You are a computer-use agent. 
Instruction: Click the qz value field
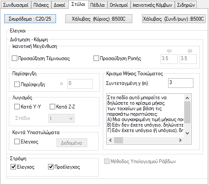click(188, 59)
